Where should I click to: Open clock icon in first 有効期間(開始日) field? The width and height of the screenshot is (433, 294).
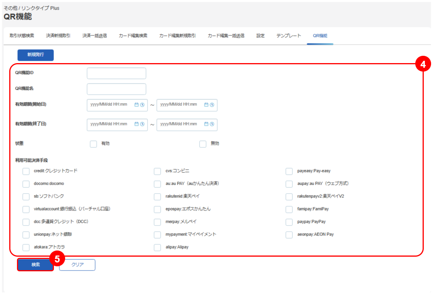(142, 105)
